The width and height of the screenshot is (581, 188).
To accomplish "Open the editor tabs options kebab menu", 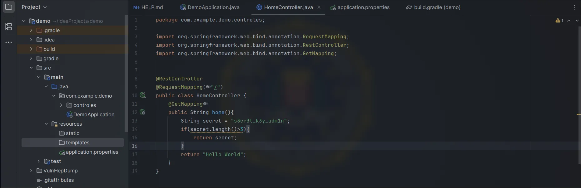I will (574, 7).
